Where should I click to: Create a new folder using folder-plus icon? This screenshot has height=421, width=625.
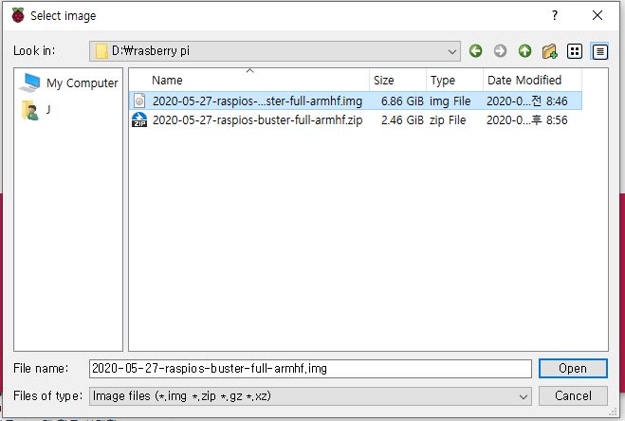pos(550,51)
